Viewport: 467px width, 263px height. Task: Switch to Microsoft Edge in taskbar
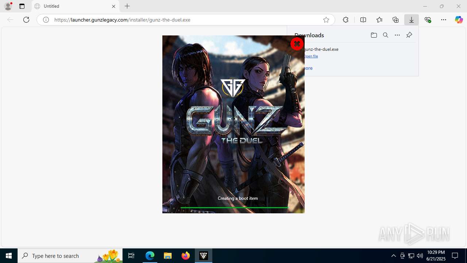(150, 256)
